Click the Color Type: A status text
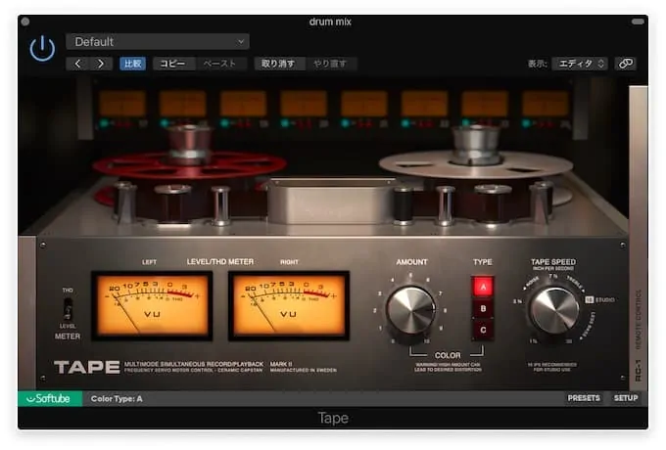Viewport: 666px width, 450px height. pyautogui.click(x=117, y=399)
